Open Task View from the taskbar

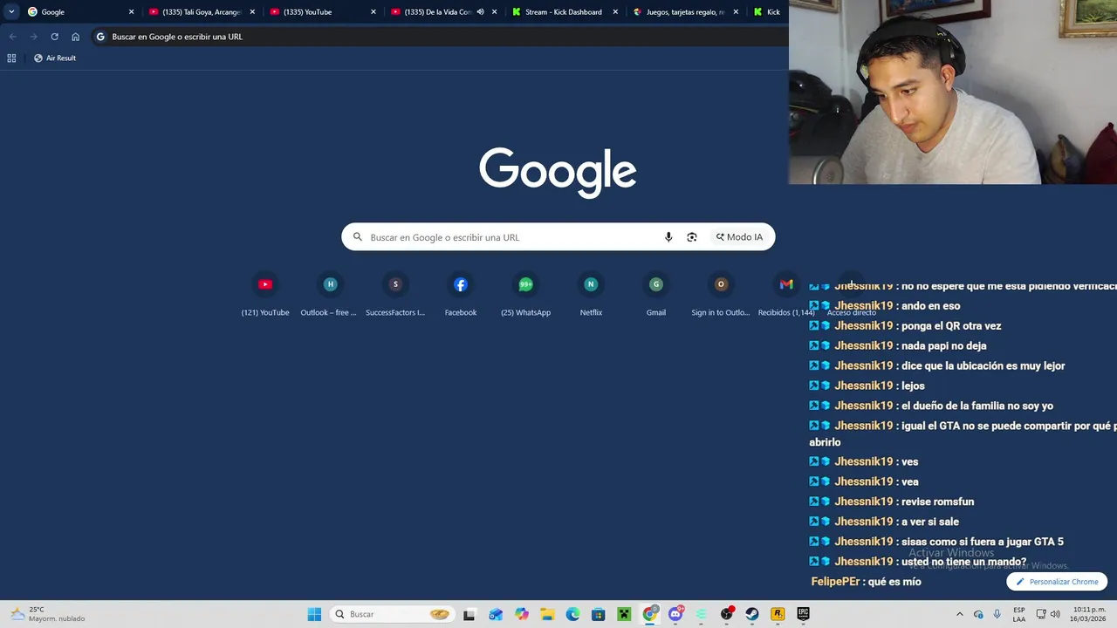(469, 614)
